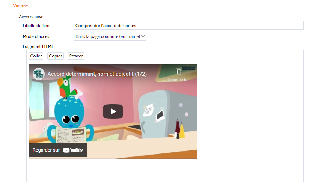Open the 'Mode d'accès' dropdown
Screen dimensions: 309x188
(x=110, y=36)
